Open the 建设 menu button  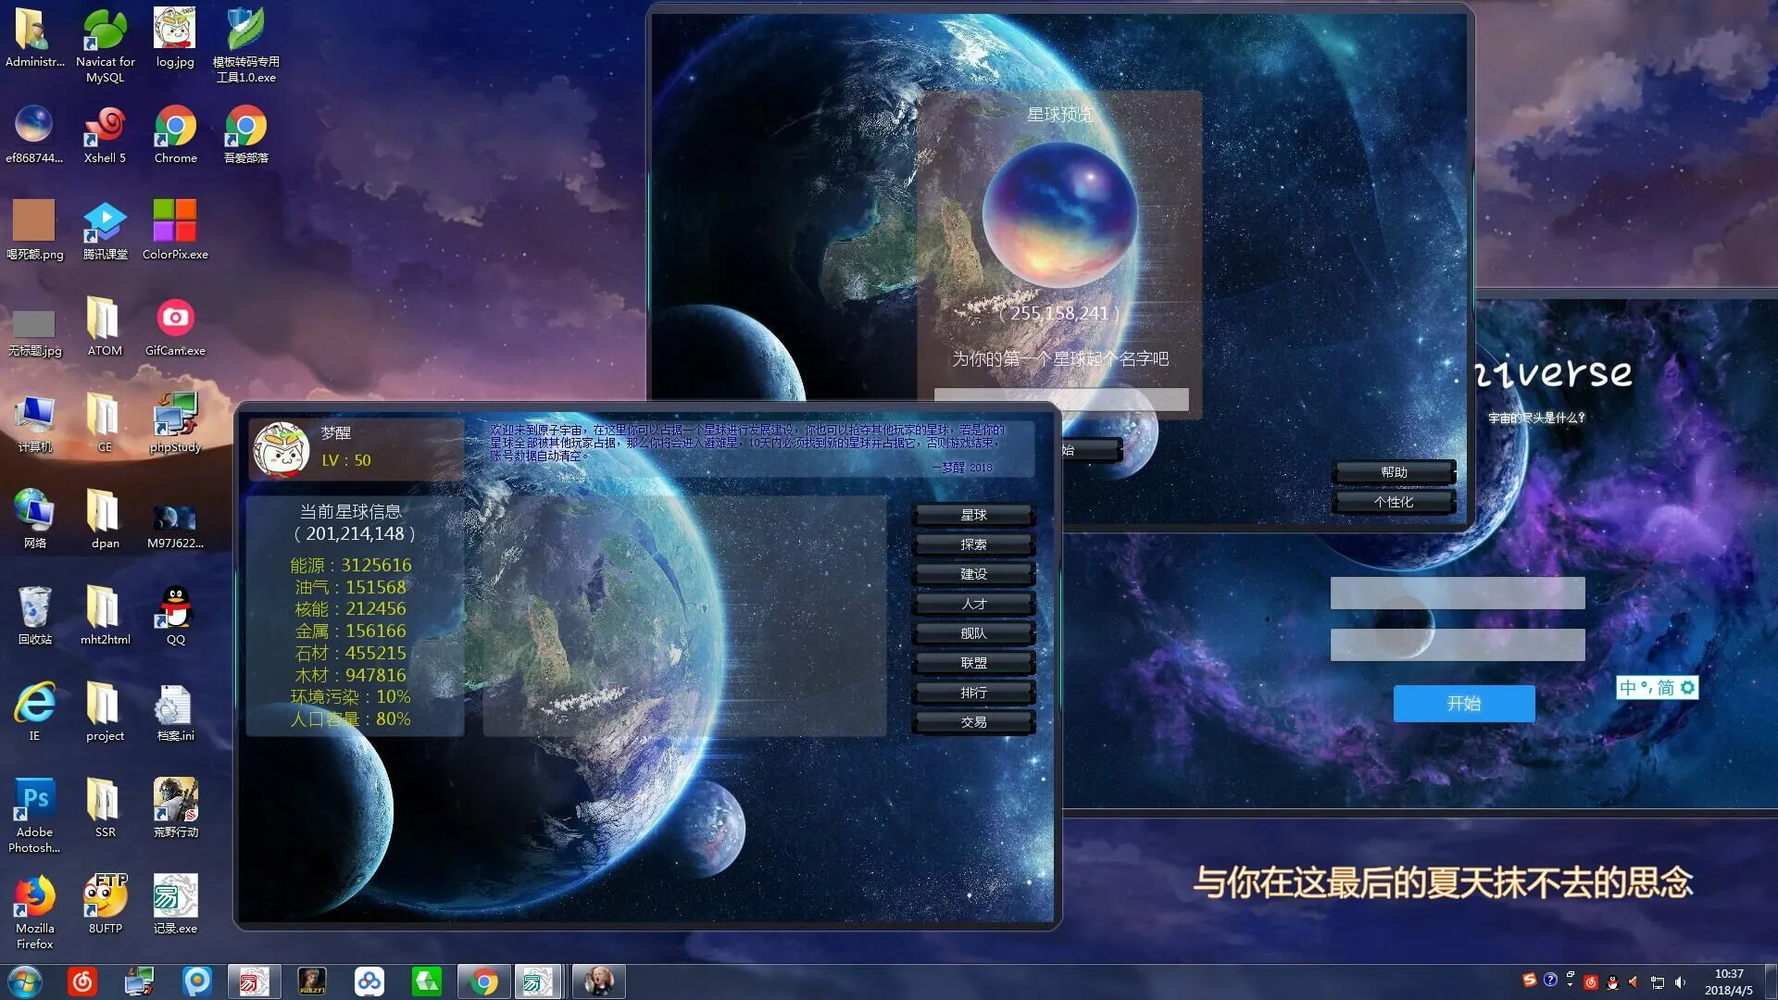[973, 574]
